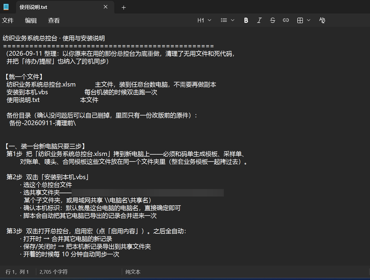Click in the text on the title line
Screen dimensions: 370x280
coord(54,38)
